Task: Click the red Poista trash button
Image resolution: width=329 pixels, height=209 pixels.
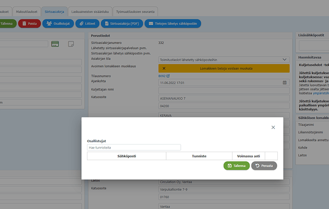Action: [x=30, y=24]
